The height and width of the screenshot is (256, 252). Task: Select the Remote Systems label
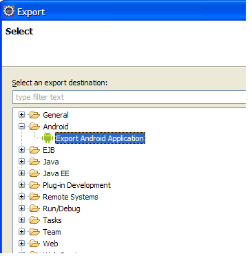point(70,197)
